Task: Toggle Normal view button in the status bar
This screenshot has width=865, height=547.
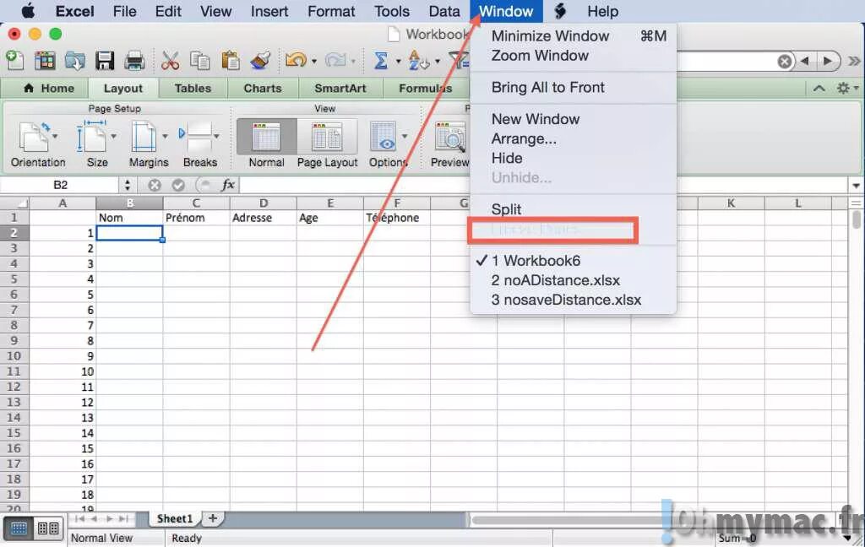Action: click(19, 528)
